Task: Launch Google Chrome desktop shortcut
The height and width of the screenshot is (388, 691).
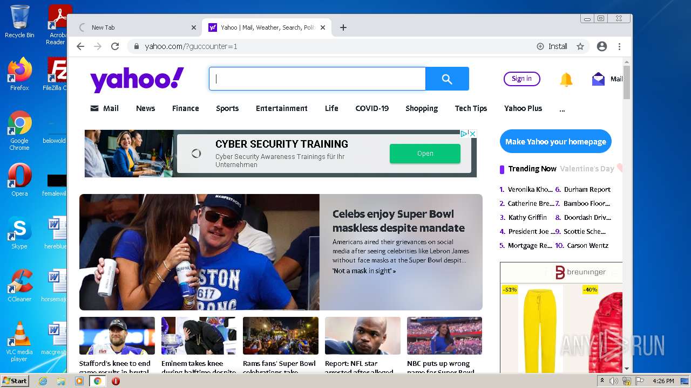Action: coord(19,130)
